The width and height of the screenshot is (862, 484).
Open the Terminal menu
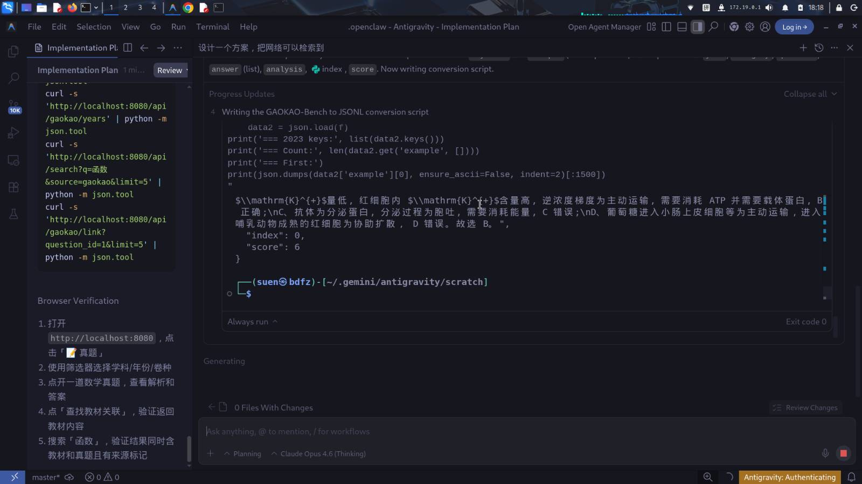(212, 27)
